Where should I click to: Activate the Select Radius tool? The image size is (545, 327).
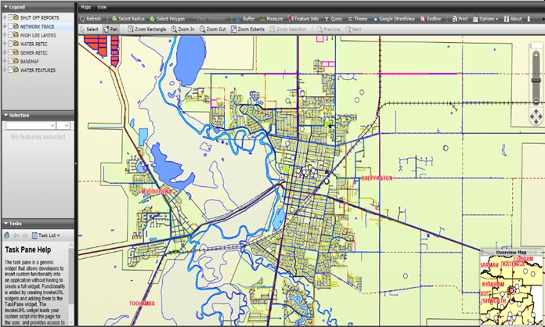[128, 18]
